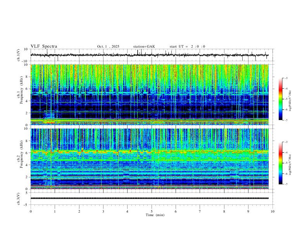Click the "-5" tick on lower colorbar
This screenshot has height=237, width=307.
[x=286, y=163]
